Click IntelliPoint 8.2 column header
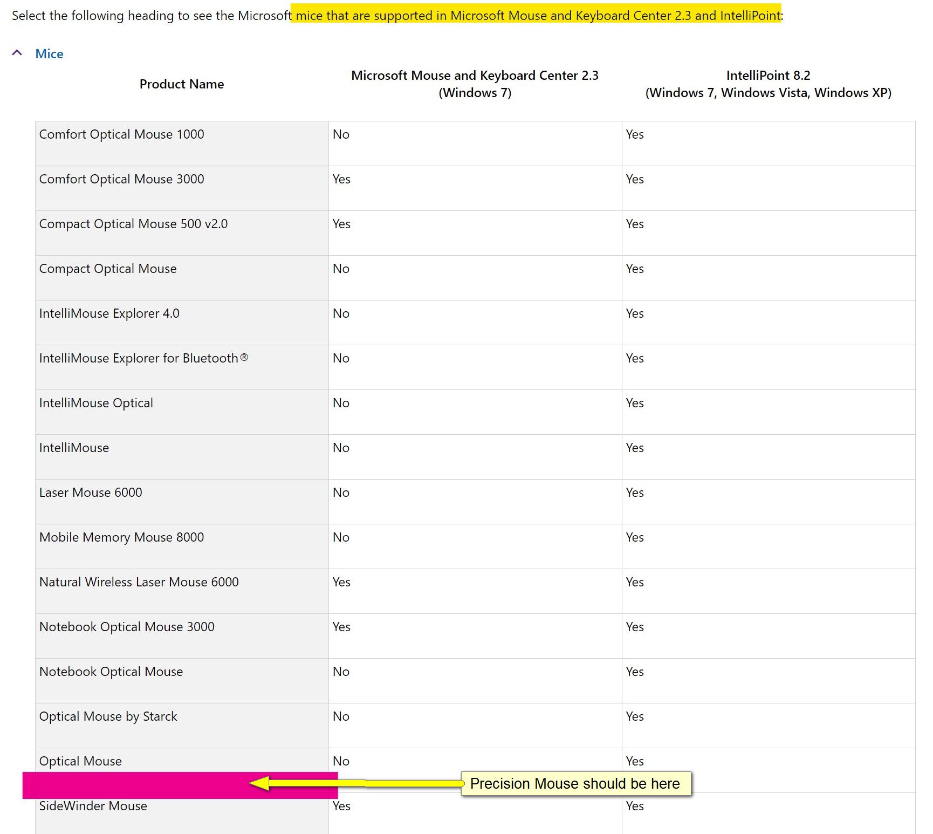The image size is (933, 834). (x=768, y=84)
